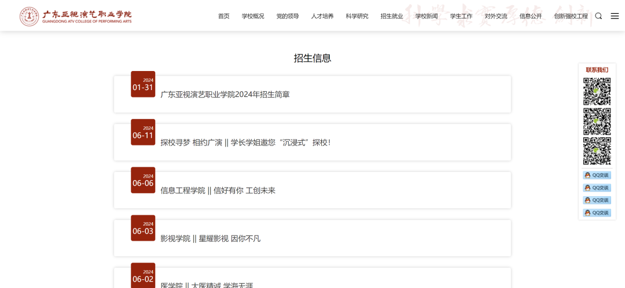Go to 科学研究 section
This screenshot has height=288, width=625.
pyautogui.click(x=357, y=16)
